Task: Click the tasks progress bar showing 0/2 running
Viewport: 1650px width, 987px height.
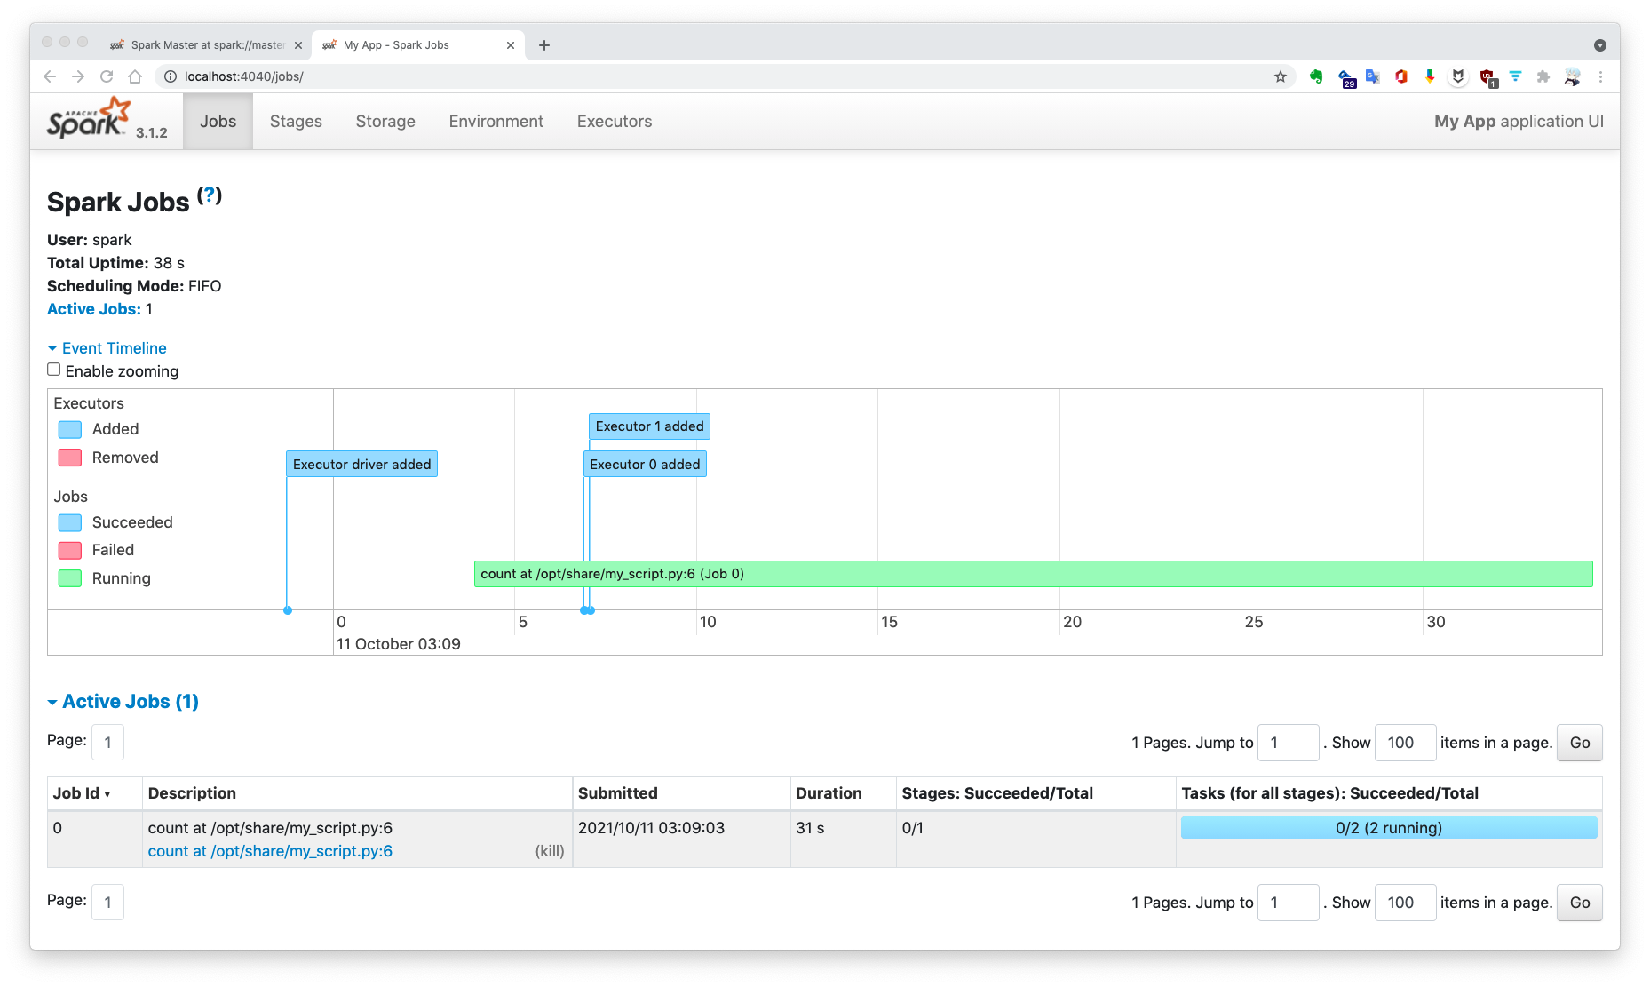Action: pyautogui.click(x=1387, y=827)
